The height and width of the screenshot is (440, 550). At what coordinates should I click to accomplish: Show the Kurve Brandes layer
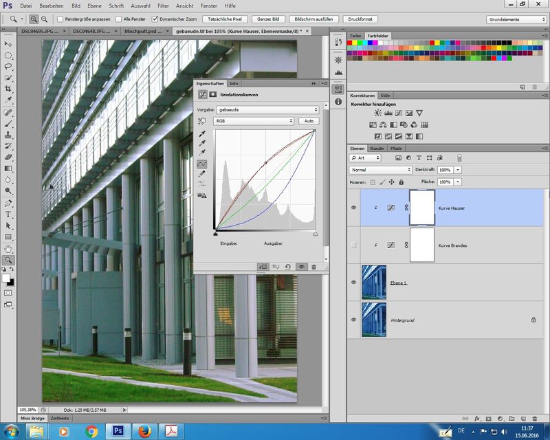pyautogui.click(x=354, y=245)
